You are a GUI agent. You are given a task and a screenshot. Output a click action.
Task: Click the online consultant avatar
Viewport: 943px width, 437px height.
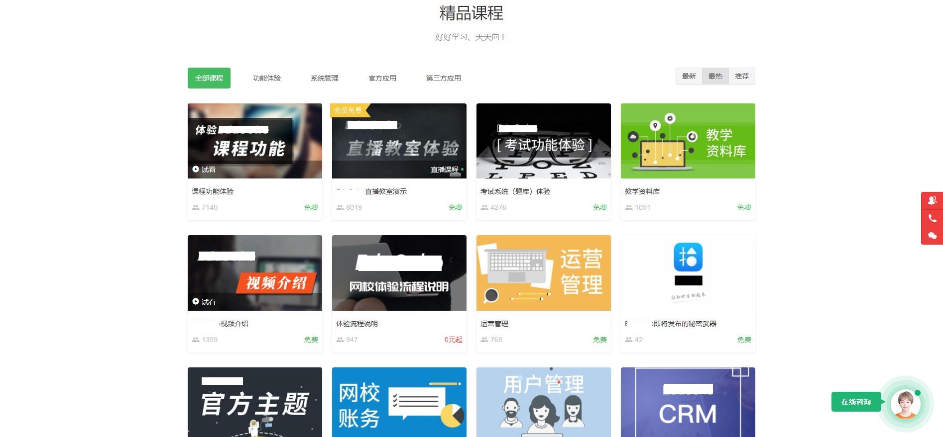coord(905,403)
